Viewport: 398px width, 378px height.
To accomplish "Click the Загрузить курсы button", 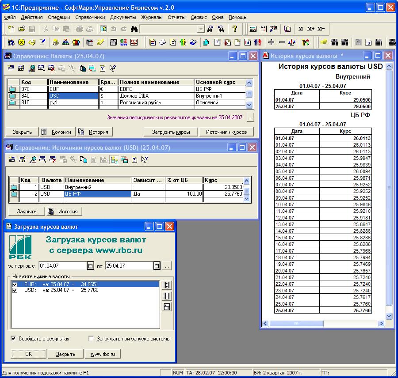I will (x=171, y=132).
